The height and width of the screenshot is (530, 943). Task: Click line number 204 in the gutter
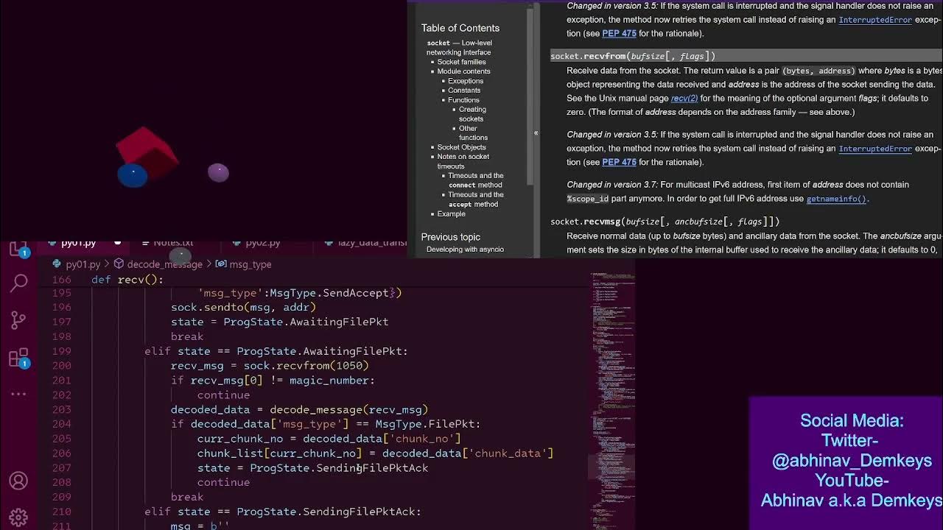(x=62, y=424)
